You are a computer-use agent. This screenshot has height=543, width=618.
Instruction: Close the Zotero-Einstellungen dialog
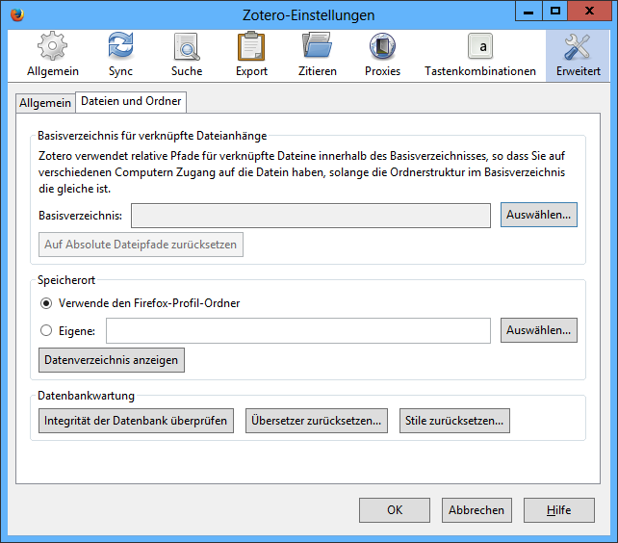(589, 11)
